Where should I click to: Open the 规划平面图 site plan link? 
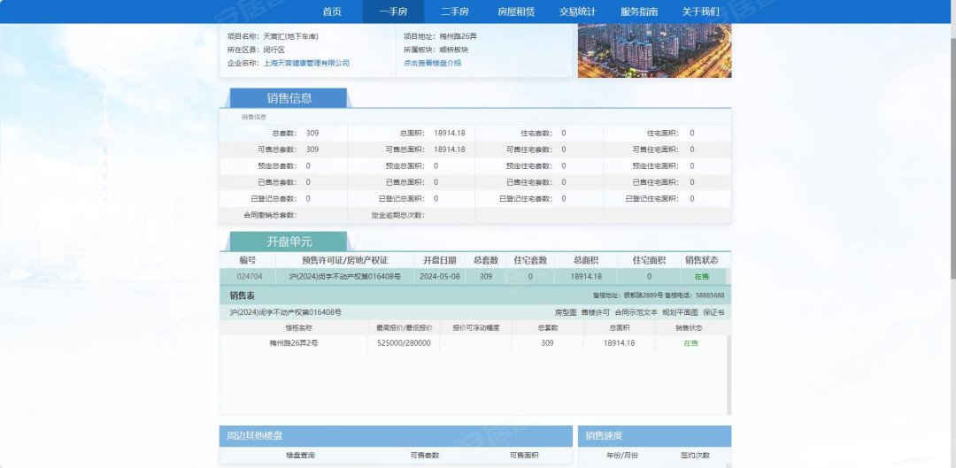(x=680, y=312)
